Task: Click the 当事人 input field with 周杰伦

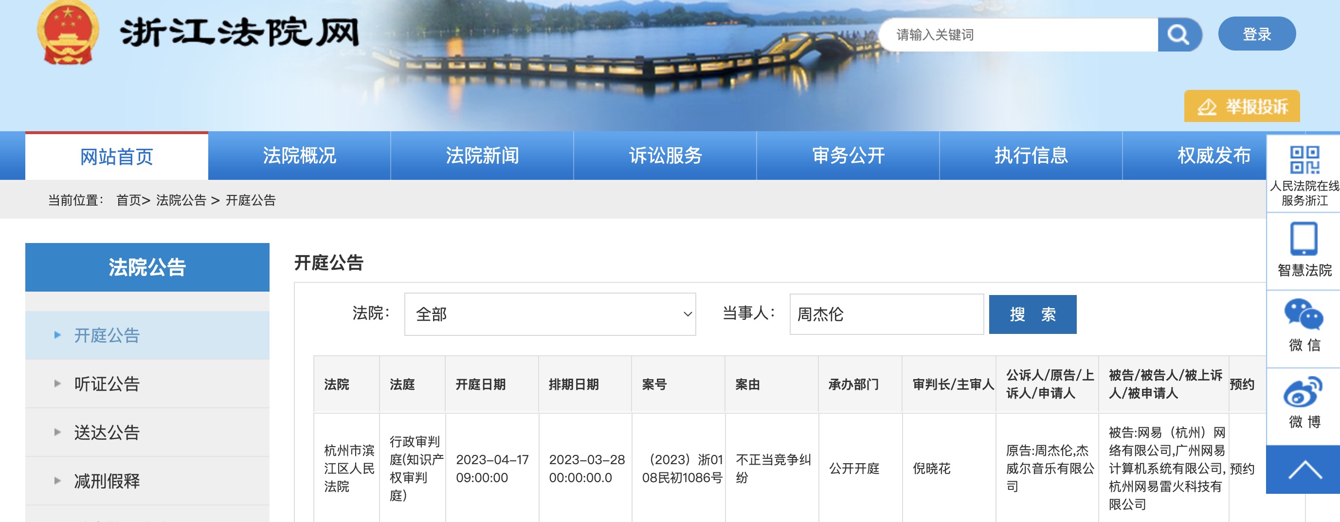Action: point(887,314)
